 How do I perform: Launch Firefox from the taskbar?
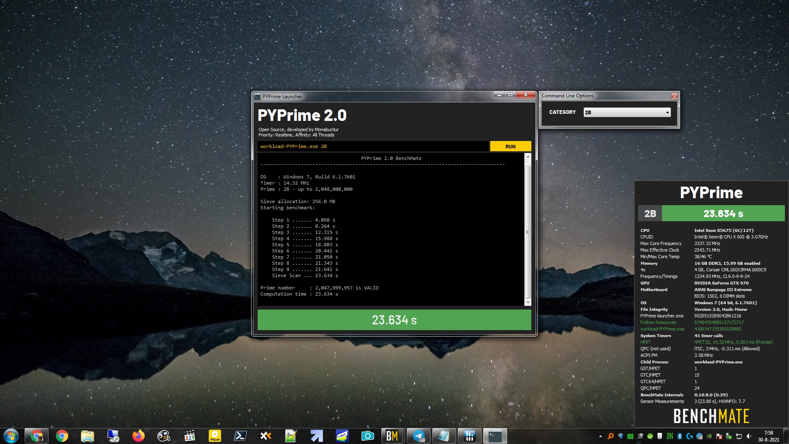coord(138,436)
